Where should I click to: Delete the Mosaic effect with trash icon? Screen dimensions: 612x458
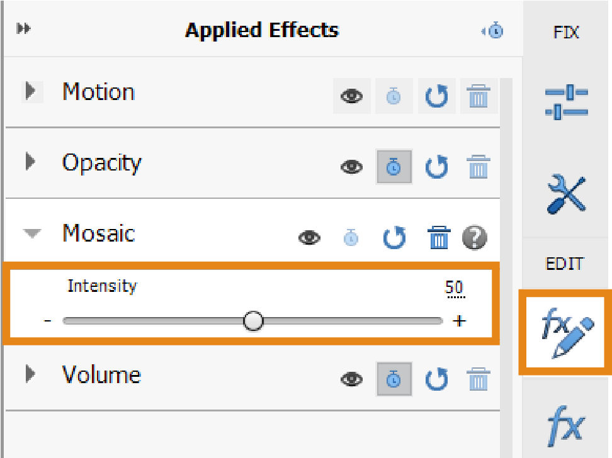(x=439, y=238)
